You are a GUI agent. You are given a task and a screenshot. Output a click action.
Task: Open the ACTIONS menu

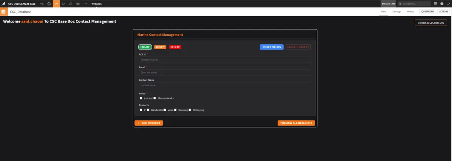coord(443,12)
